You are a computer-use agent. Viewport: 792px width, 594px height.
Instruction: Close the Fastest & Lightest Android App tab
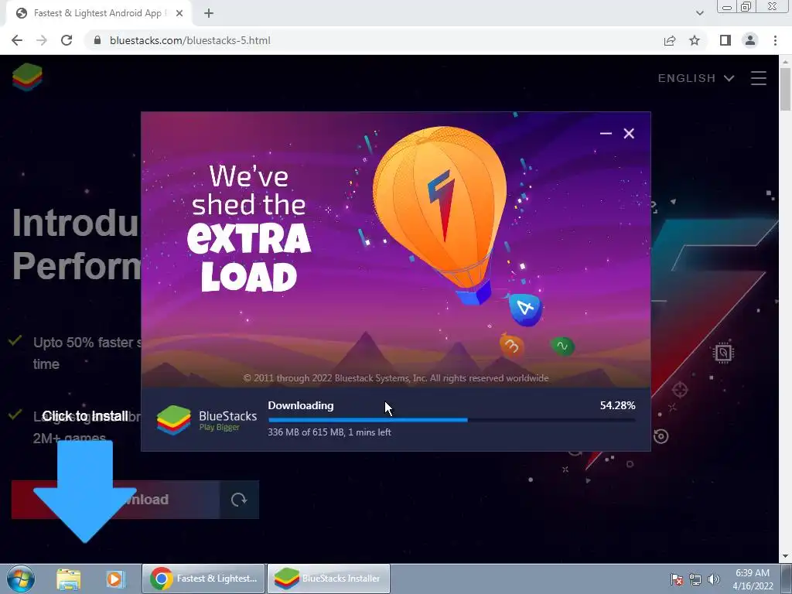179,13
